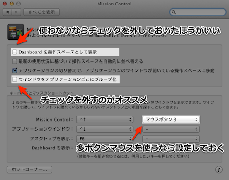Click the Mission Control: row label
The width and height of the screenshot is (229, 180).
point(55,120)
